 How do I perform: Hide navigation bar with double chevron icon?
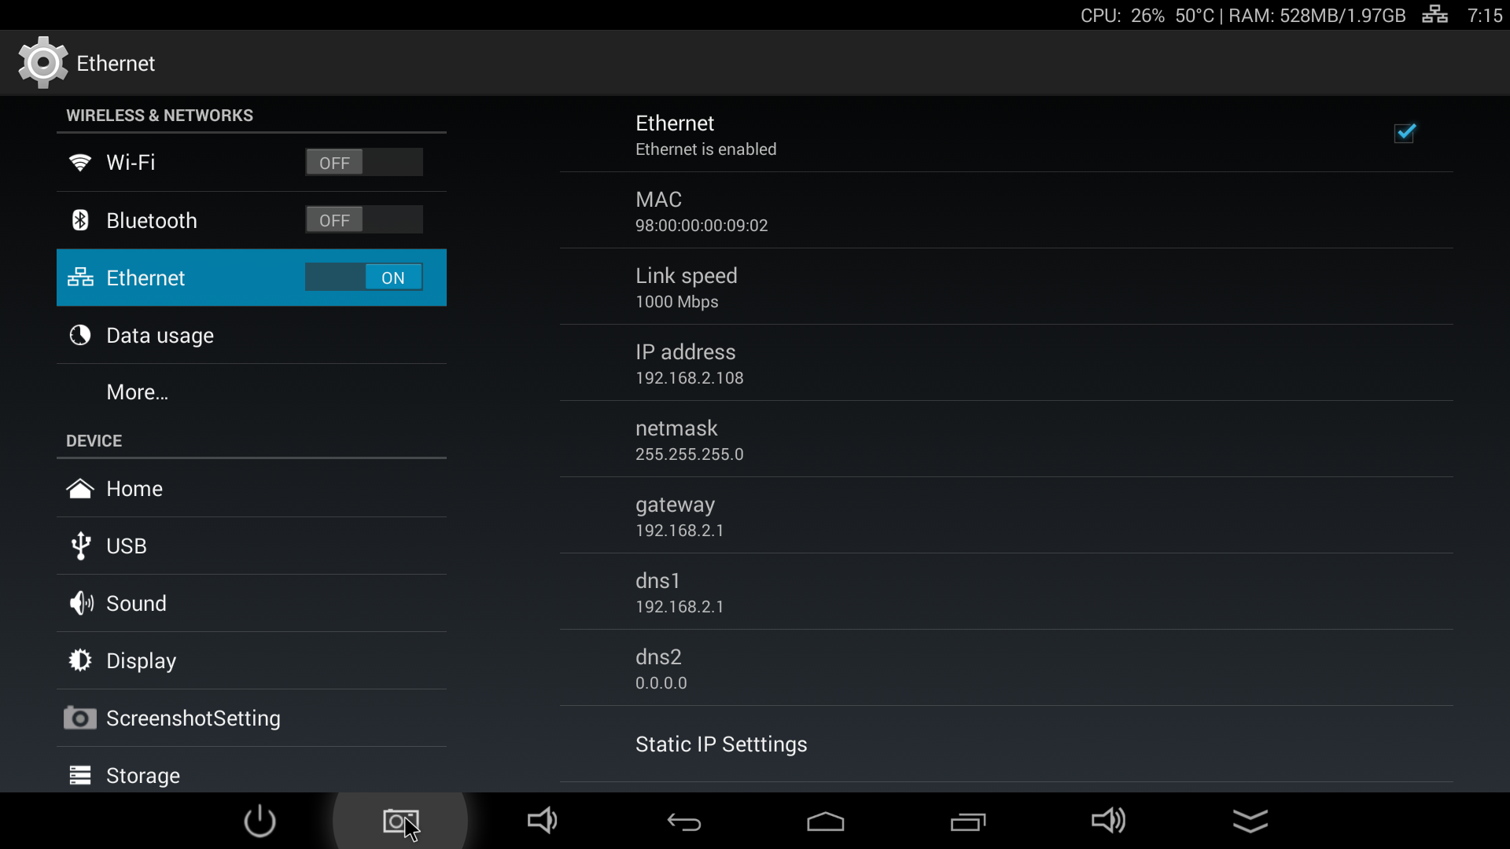point(1250,821)
